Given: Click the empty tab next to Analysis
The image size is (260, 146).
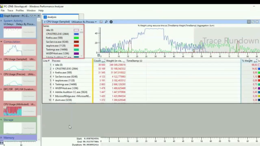Looking at the screenshot, I should coord(81,17).
